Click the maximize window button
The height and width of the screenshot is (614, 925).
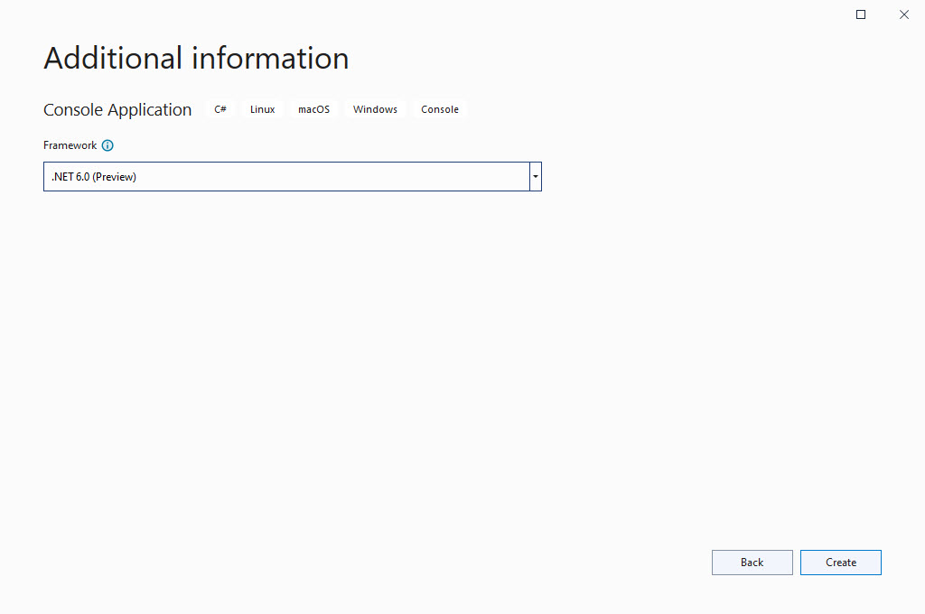point(860,14)
